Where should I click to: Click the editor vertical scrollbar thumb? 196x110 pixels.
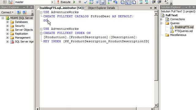point(156,48)
